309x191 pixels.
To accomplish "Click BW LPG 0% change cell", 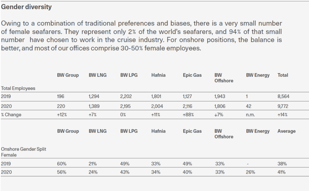I will click(x=123, y=115).
